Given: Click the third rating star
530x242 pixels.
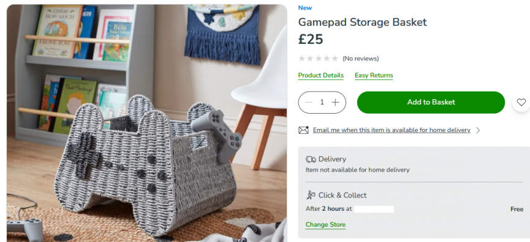Looking at the screenshot, I should tap(318, 59).
